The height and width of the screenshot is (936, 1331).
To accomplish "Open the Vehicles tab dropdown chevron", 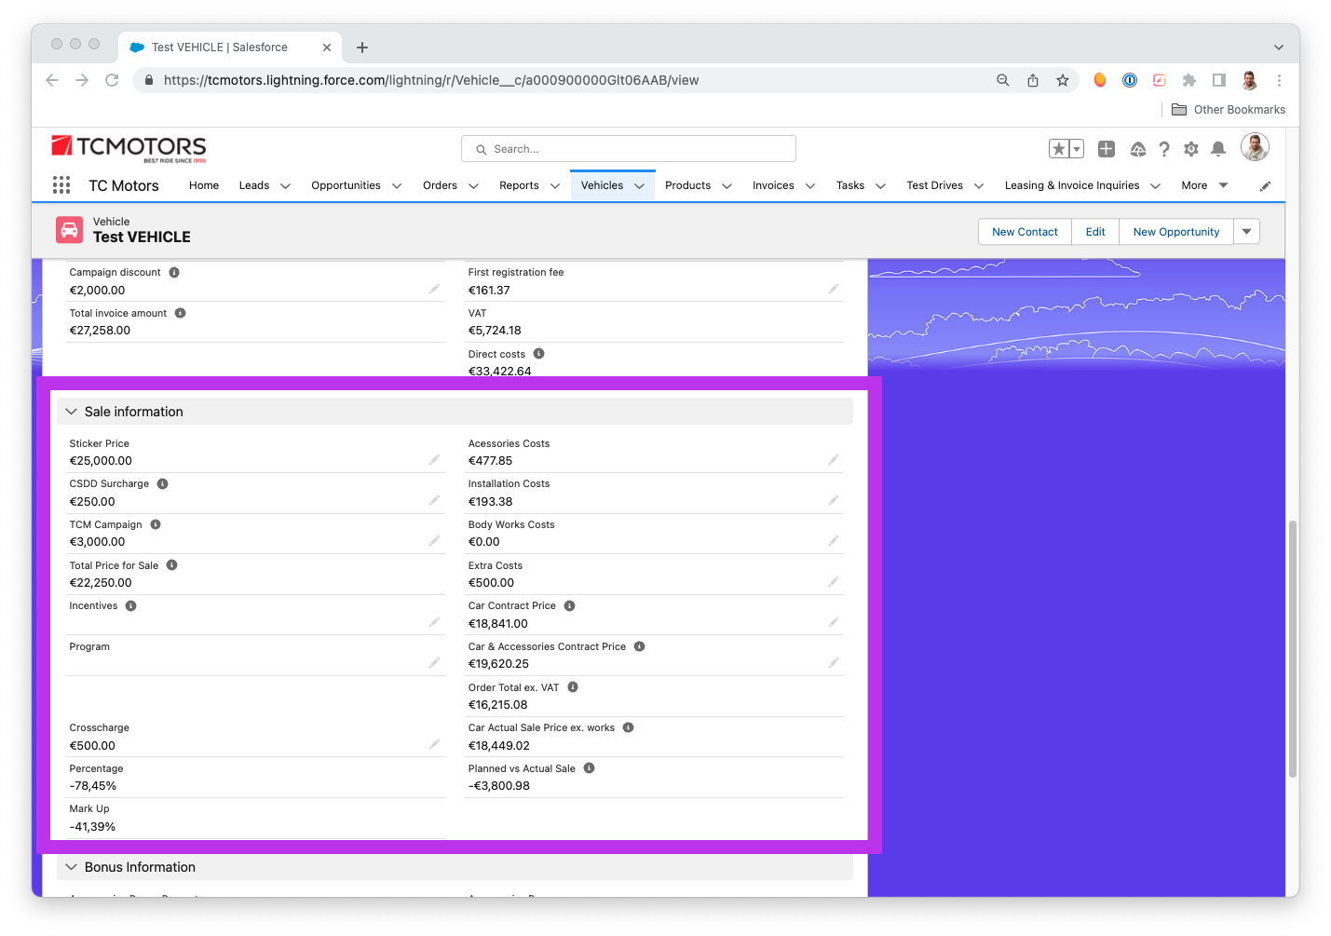I will (640, 186).
